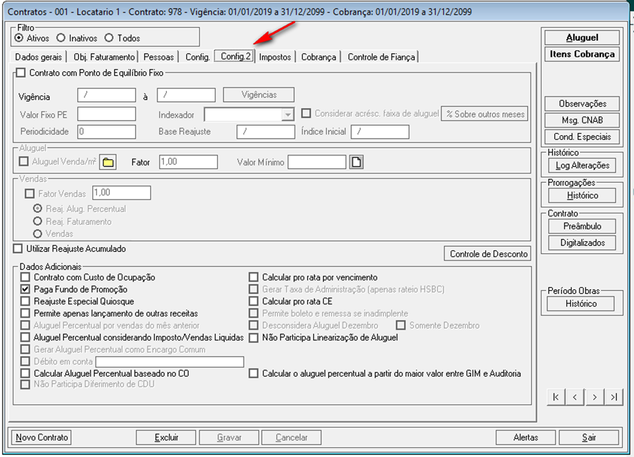Go to last record navigation arrow
634x457 pixels.
pos(614,397)
